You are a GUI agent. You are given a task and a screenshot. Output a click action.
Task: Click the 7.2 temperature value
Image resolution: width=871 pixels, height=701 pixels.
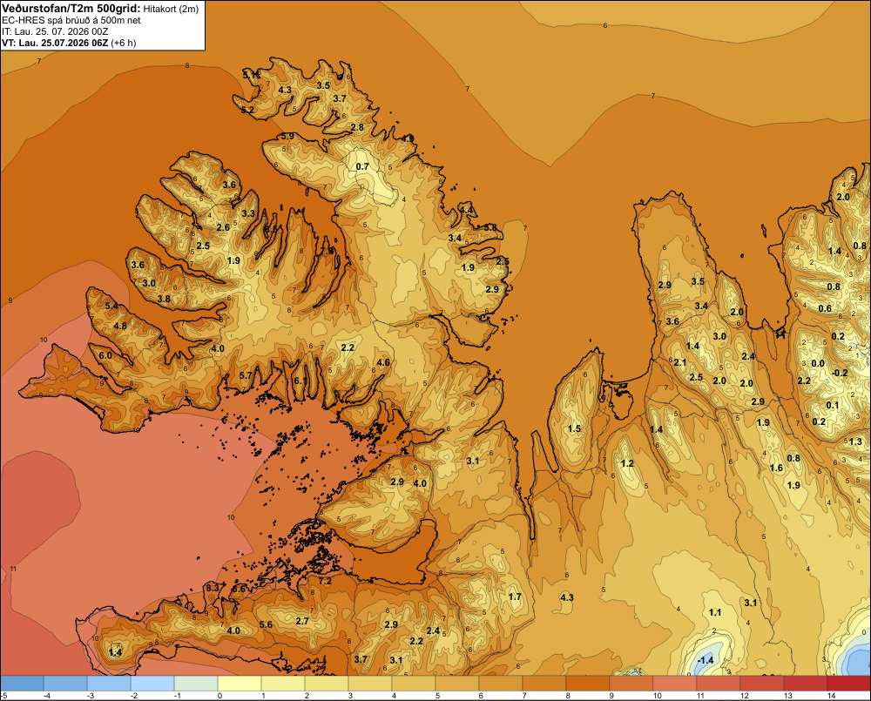click(x=325, y=581)
